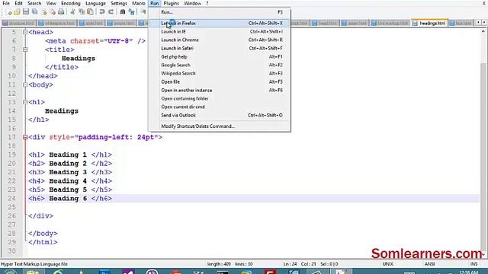Image resolution: width=488 pixels, height=274 pixels.
Task: Click the Paste clipboard icon
Action: coord(90,12)
